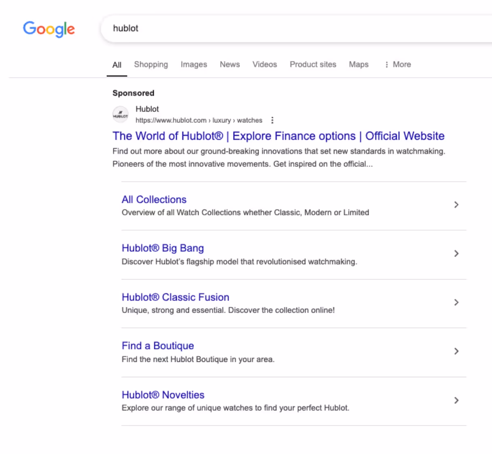Viewport: 492px width, 454px height.
Task: Click 'Overview of all Watch Collections' description
Action: (x=245, y=212)
